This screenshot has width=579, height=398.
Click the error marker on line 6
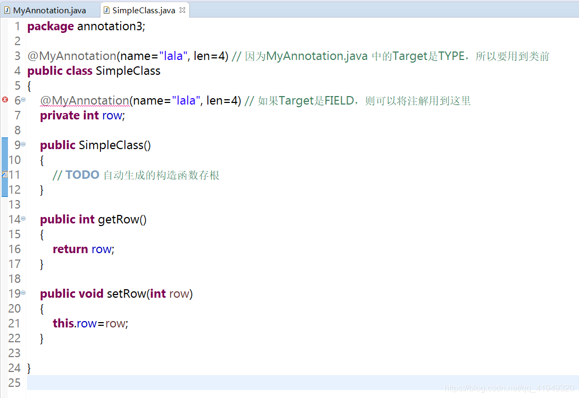pyautogui.click(x=5, y=100)
